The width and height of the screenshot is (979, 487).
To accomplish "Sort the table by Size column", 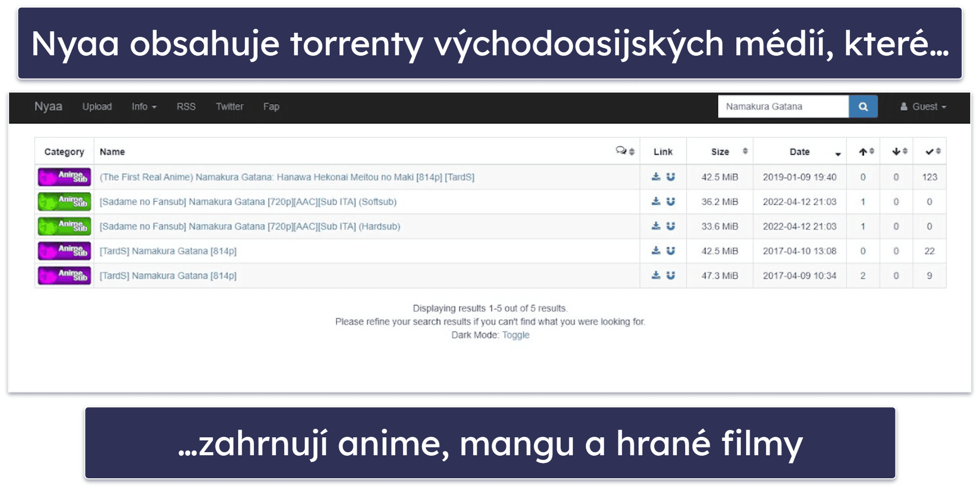I will click(x=720, y=152).
